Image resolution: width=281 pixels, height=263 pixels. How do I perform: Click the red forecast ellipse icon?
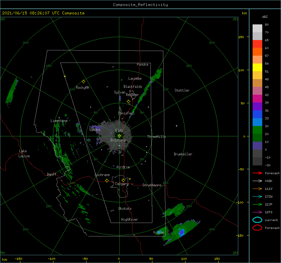(257, 228)
